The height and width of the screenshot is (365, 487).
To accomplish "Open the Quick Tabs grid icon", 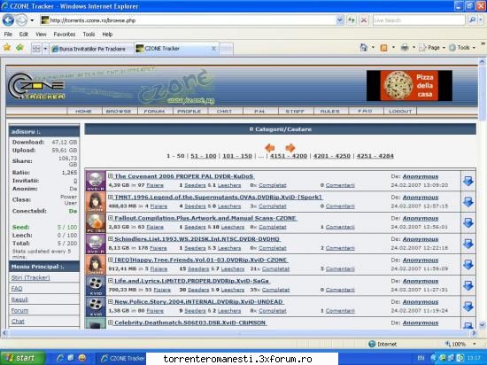I will point(36,49).
